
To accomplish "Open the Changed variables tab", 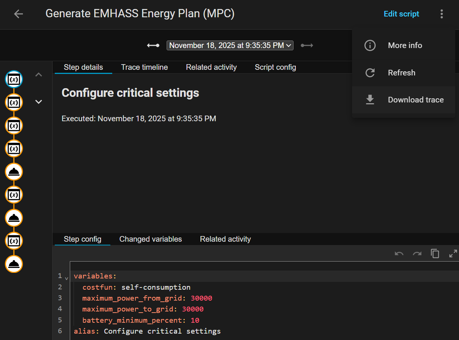I will click(x=150, y=239).
